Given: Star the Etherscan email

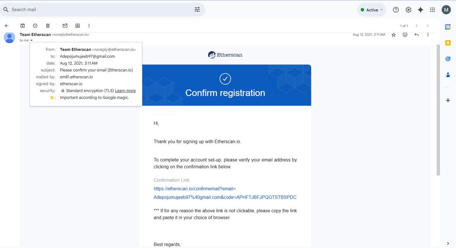Looking at the screenshot, I should (x=394, y=35).
